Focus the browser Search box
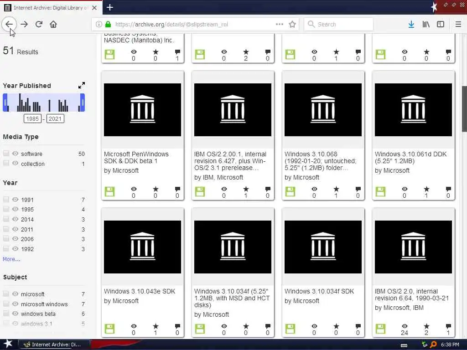This screenshot has height=350, width=467. tap(338, 24)
